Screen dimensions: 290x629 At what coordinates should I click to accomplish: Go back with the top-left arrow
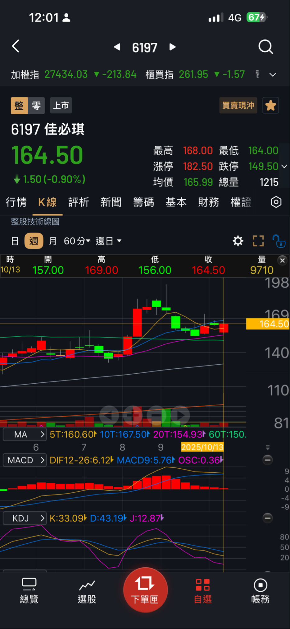pyautogui.click(x=16, y=47)
